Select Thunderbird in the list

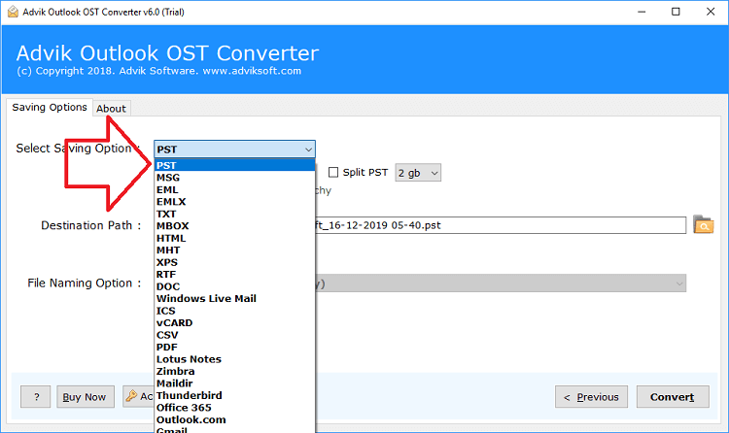[x=235, y=395]
